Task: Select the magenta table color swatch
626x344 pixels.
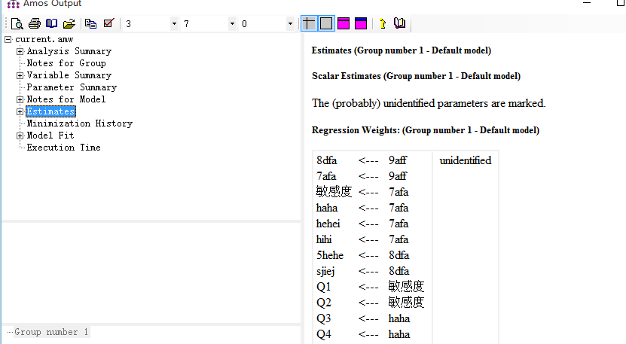Action: 344,23
